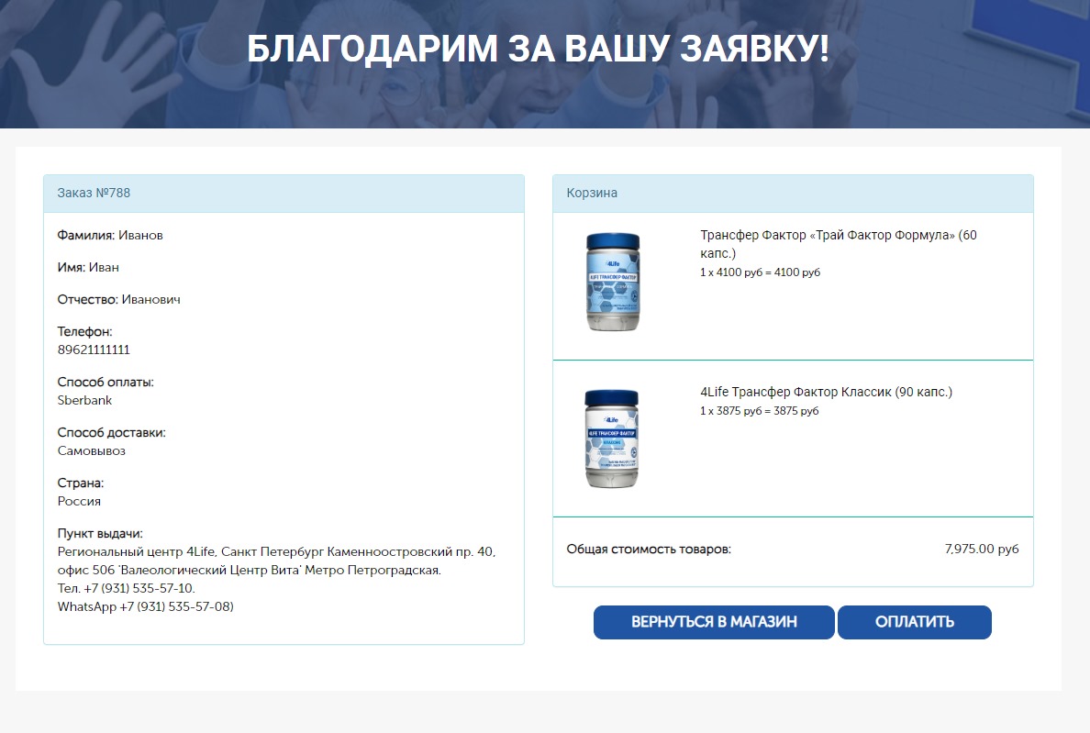This screenshot has width=1090, height=733.
Task: Click the 4Life Трансфер Фактор Классик title
Action: tap(826, 392)
